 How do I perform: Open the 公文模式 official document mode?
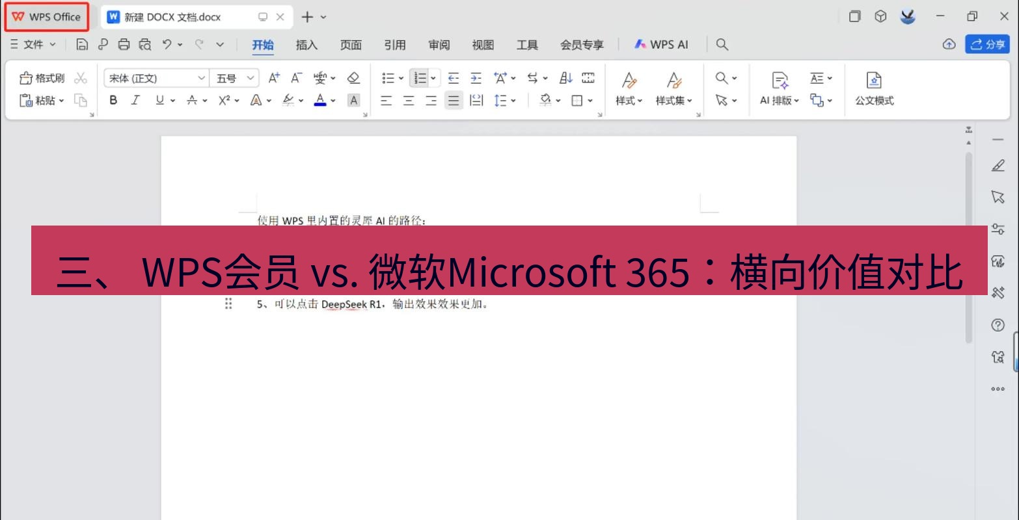873,89
